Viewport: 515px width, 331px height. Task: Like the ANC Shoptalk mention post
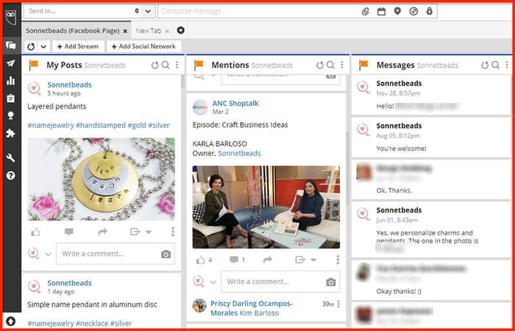point(200,260)
